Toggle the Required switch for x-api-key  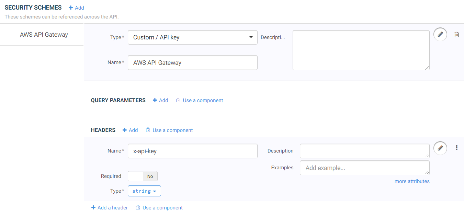point(143,176)
